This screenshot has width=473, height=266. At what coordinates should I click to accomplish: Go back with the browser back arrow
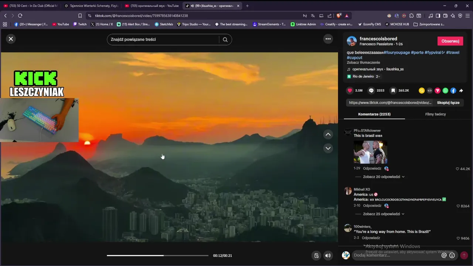[5, 16]
